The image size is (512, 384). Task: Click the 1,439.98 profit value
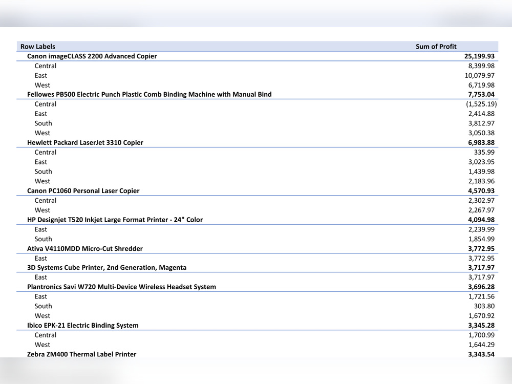click(x=481, y=172)
